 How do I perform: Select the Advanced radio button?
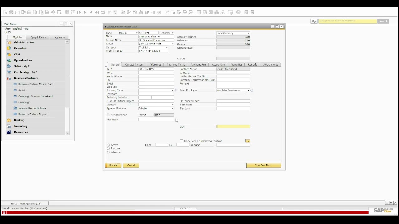coord(108,152)
